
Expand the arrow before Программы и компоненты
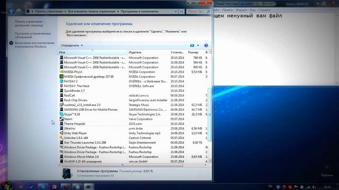click(x=118, y=12)
